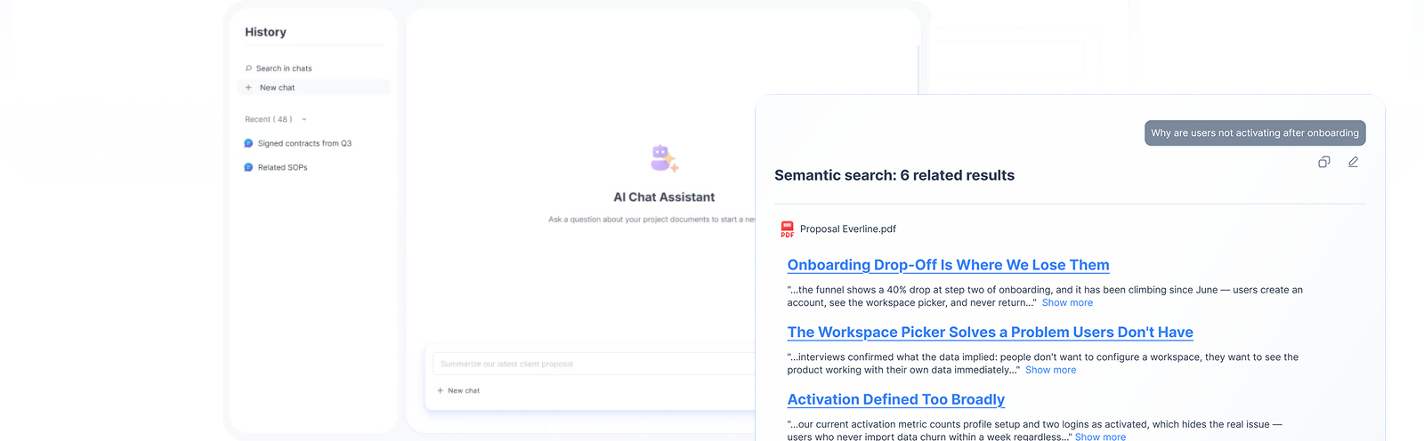This screenshot has width=1424, height=441.
Task: Show more of the activation metric excerpt
Action: 1100,437
